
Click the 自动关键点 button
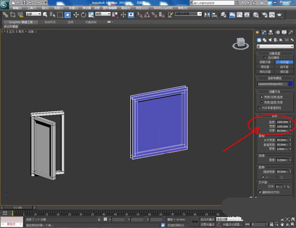pos(207,219)
